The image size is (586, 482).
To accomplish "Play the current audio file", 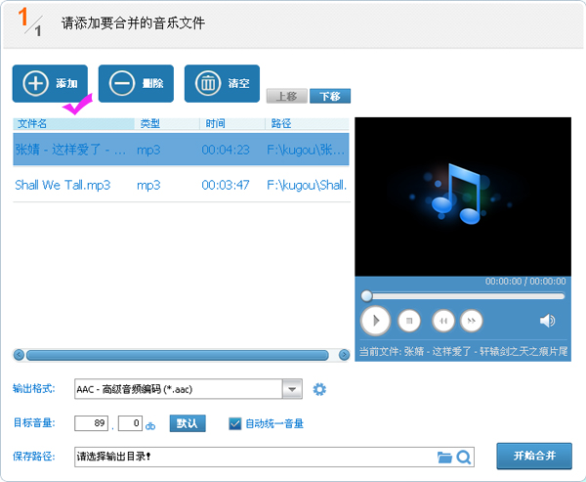I will 376,321.
